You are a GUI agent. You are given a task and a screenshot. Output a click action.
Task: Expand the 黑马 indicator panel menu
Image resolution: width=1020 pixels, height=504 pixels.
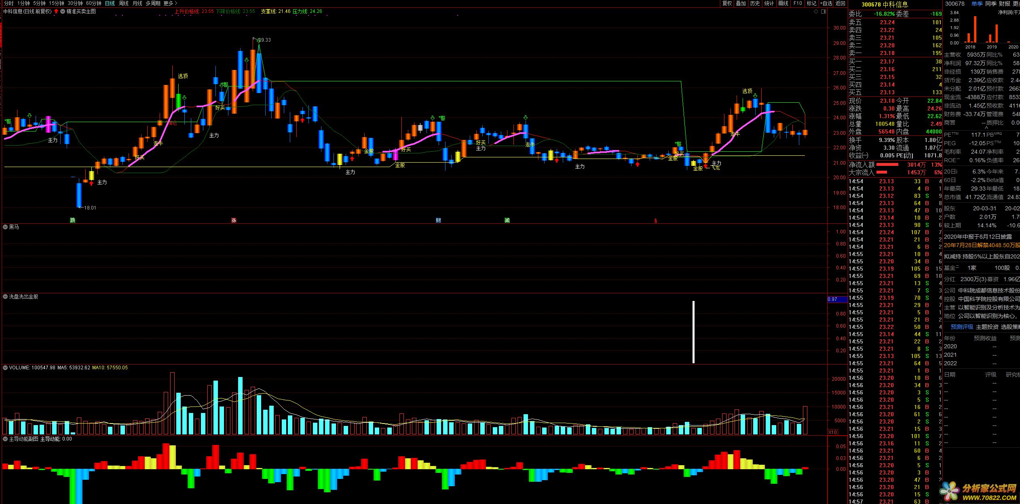[x=5, y=227]
